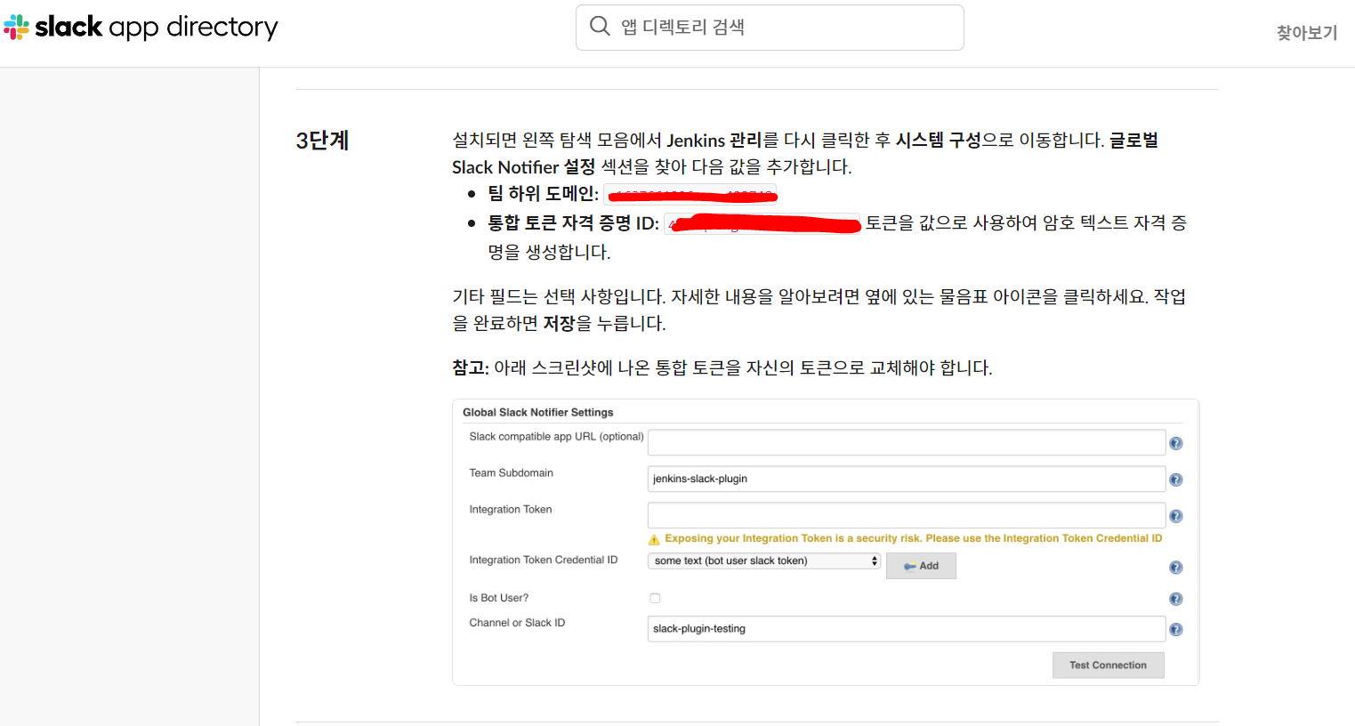Click the Slack logo icon
This screenshot has height=726, width=1355.
pyautogui.click(x=16, y=28)
